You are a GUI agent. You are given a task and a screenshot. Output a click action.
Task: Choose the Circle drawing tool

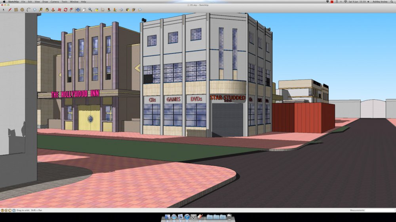click(x=22, y=9)
